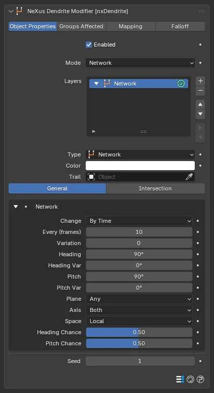Animate the Type property dot
This screenshot has height=393, width=214.
(200, 154)
